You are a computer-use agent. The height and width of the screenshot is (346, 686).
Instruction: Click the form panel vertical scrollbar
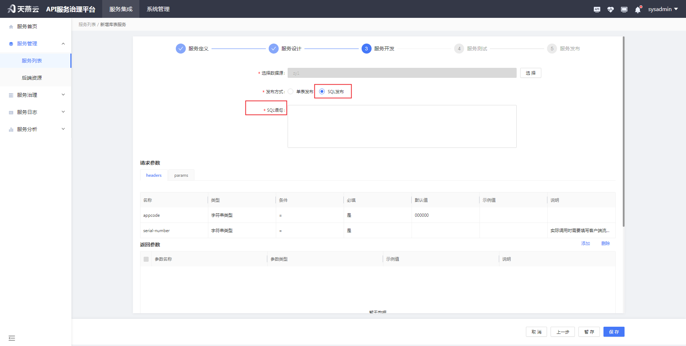[x=623, y=132]
